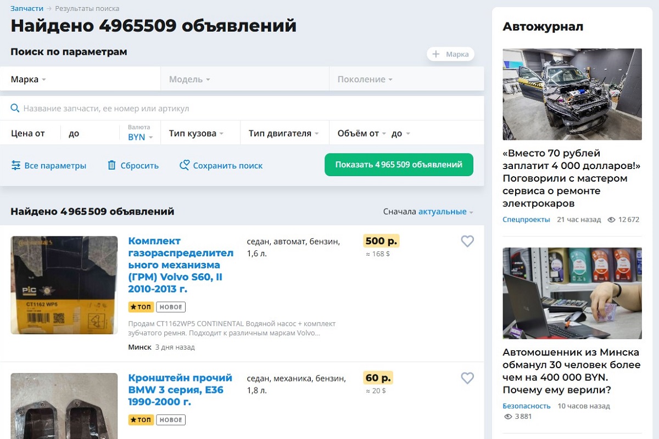Click Показать 4 965 509 объявлений button
The width and height of the screenshot is (659, 439).
[x=399, y=165]
